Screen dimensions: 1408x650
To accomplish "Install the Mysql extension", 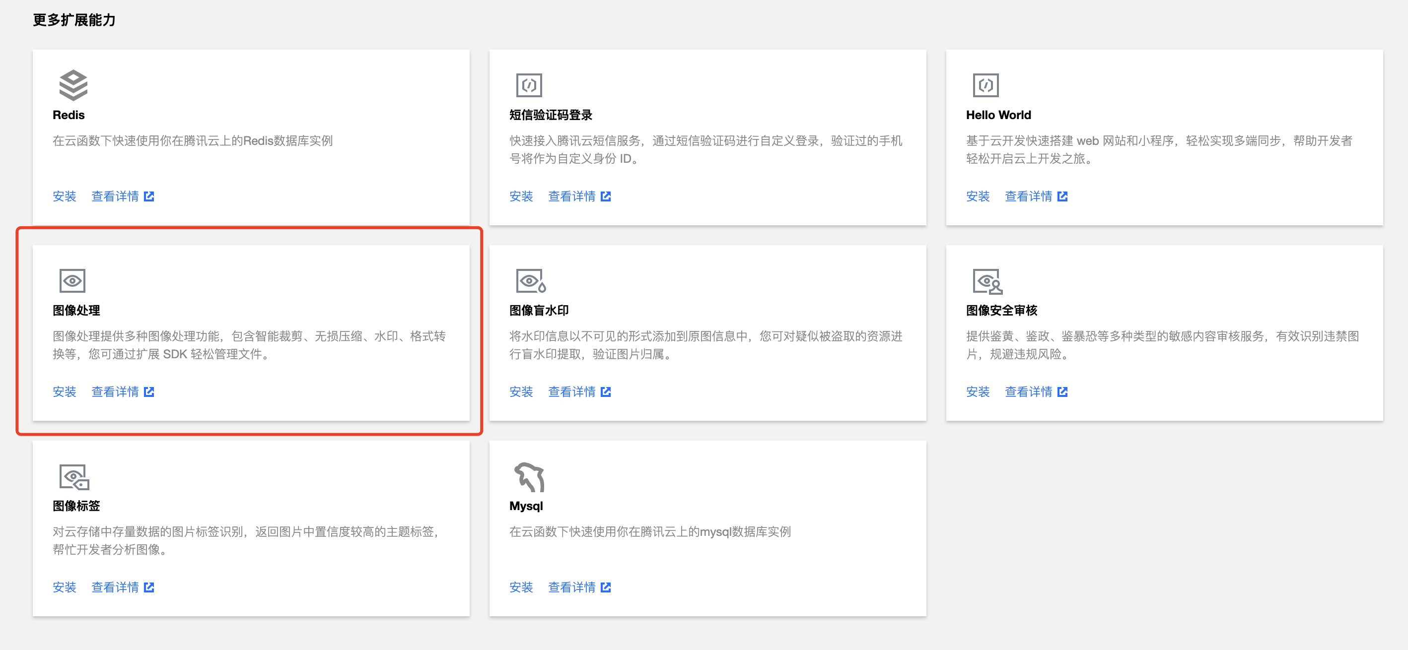I will pos(520,587).
